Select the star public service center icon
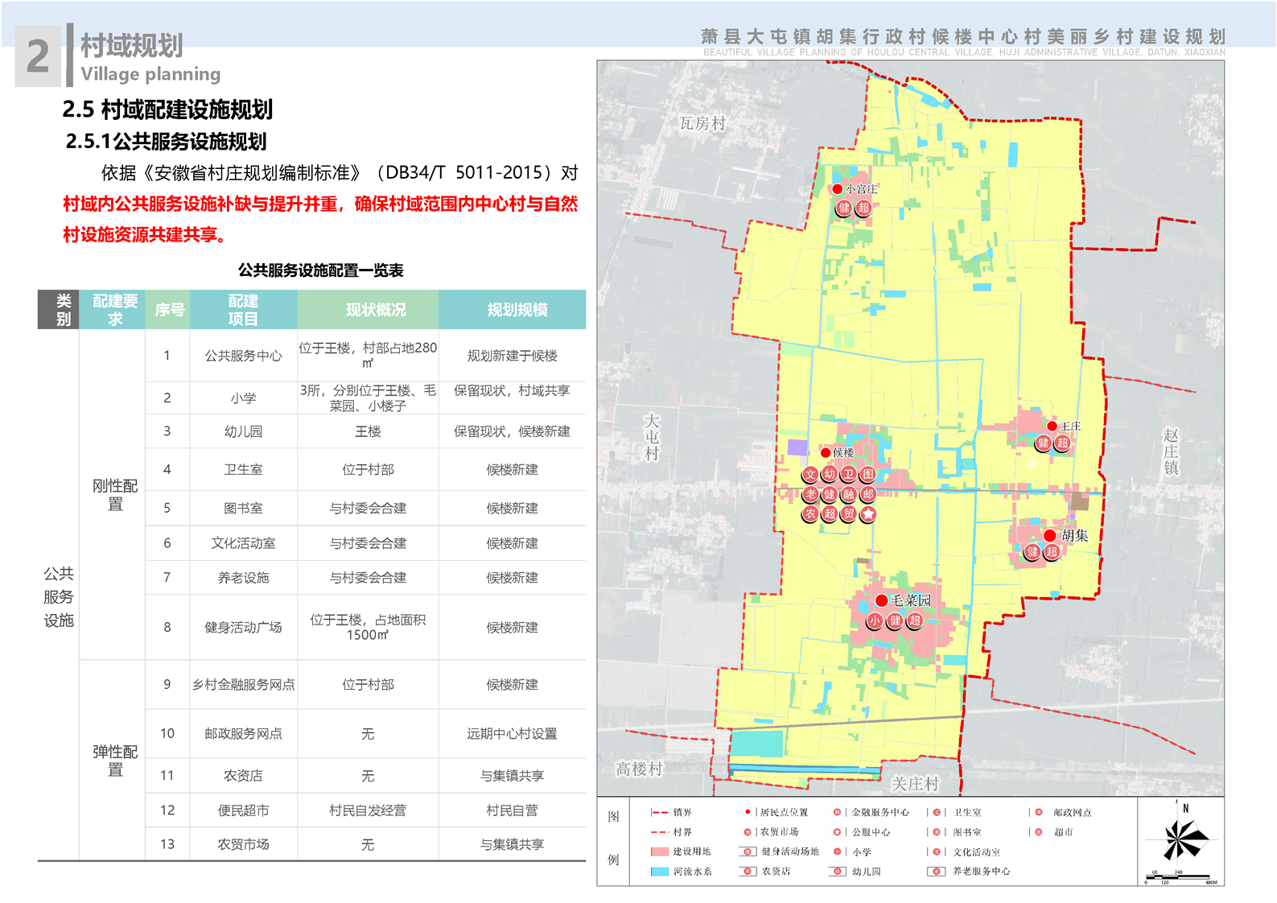This screenshot has height=903, width=1277. coord(868,513)
